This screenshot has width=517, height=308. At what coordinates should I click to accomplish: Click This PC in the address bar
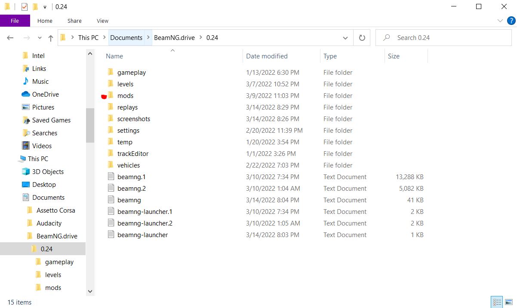(x=88, y=38)
